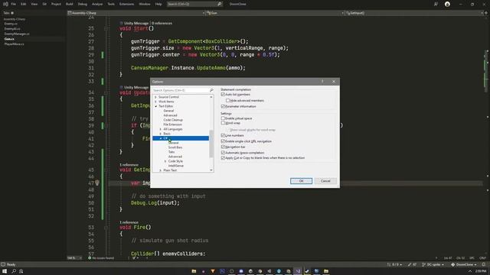Click the Ready status icon
This screenshot has width=490, height=275.
[x=3, y=264]
